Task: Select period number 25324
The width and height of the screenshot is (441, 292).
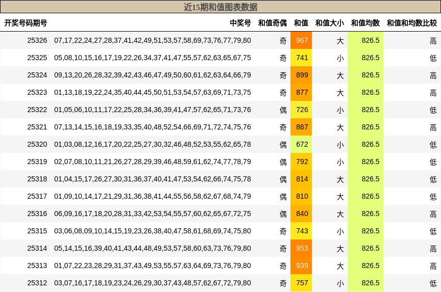Action: [x=37, y=75]
